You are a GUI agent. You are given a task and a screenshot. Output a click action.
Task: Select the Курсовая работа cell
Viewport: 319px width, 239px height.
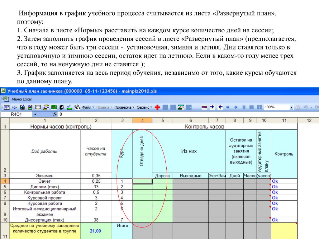click(x=45, y=203)
